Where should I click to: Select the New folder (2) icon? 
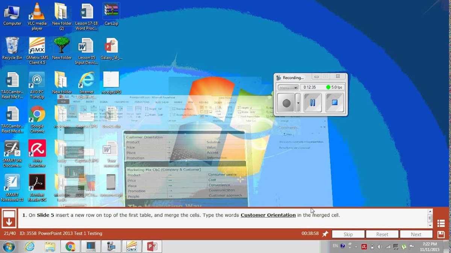[x=62, y=16]
